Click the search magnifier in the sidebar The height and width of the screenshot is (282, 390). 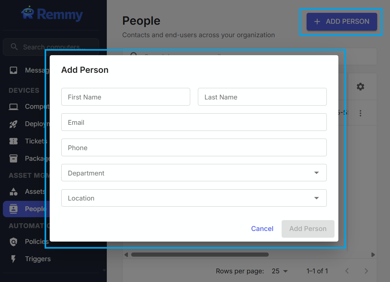click(14, 47)
